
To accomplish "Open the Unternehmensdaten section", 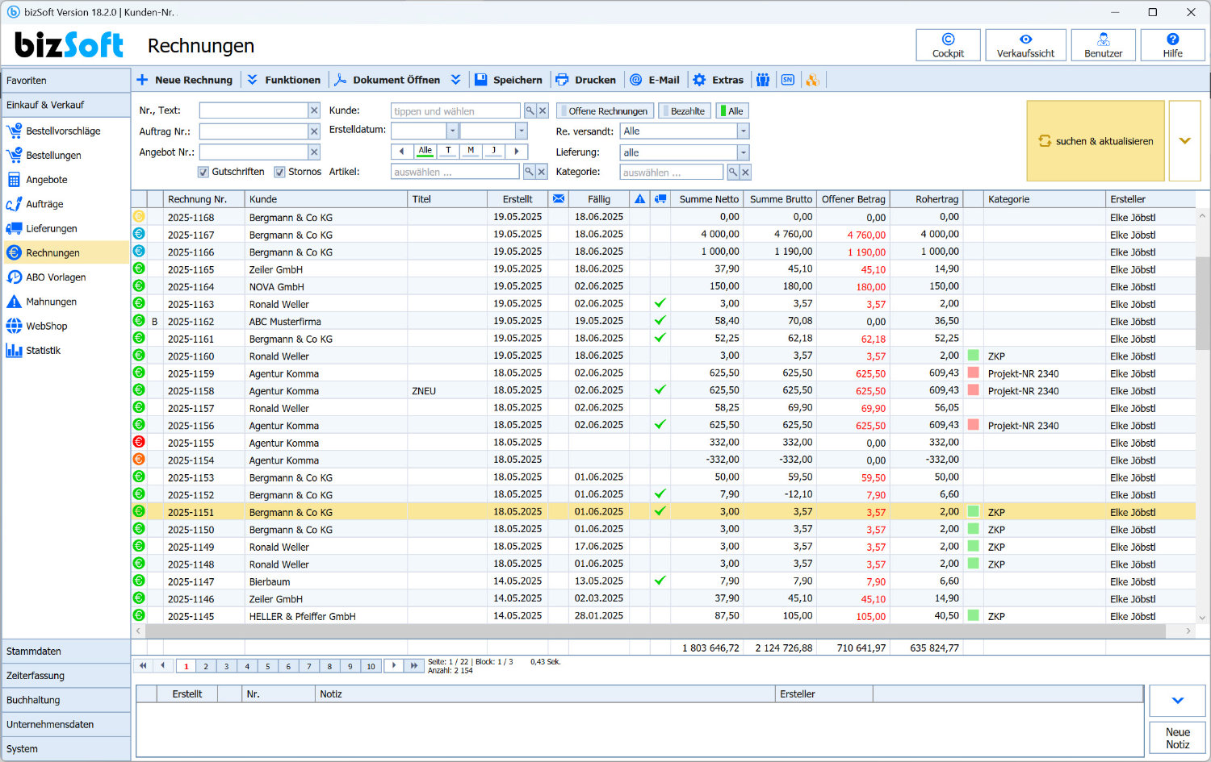I will [x=66, y=724].
